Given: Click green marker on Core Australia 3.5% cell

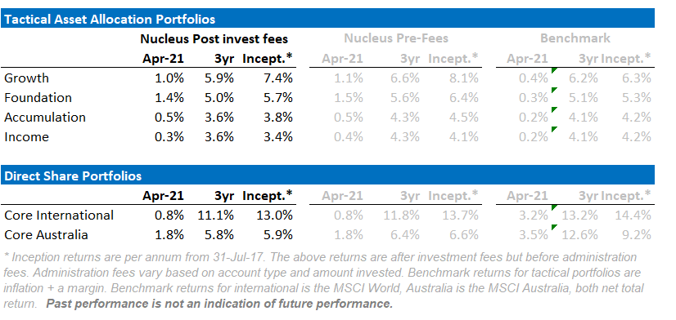Looking at the screenshot, I should (554, 227).
